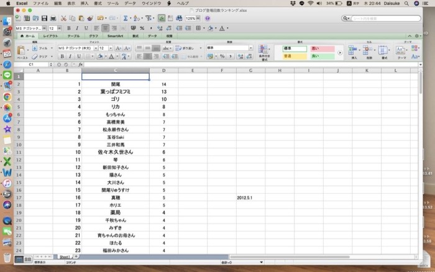Click the yellow 普通 style swatch
Screen dimensions: 435x272
click(295, 56)
